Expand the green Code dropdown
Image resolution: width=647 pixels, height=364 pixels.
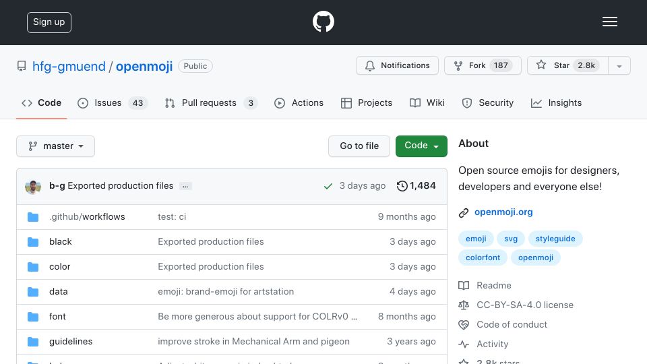click(x=421, y=146)
